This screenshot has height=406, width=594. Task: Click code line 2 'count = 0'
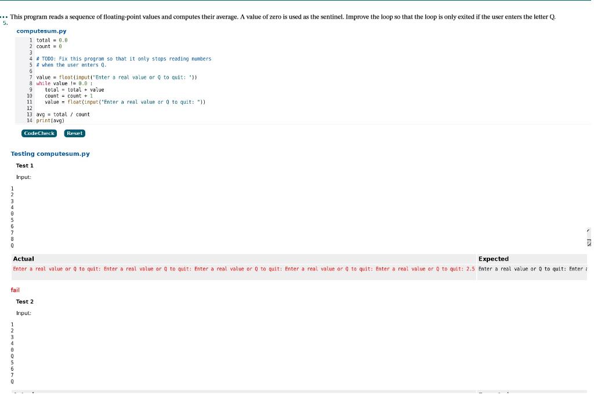point(49,46)
